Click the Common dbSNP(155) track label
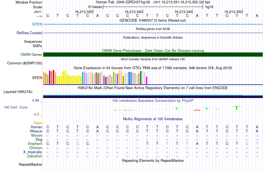 click(x=25, y=63)
